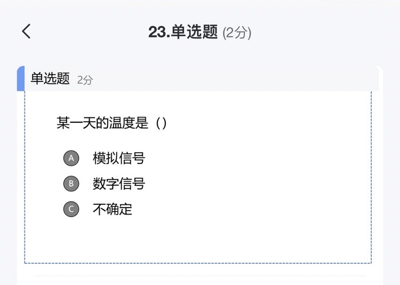Select option A radio circle
This screenshot has width=400, height=285.
click(x=71, y=158)
